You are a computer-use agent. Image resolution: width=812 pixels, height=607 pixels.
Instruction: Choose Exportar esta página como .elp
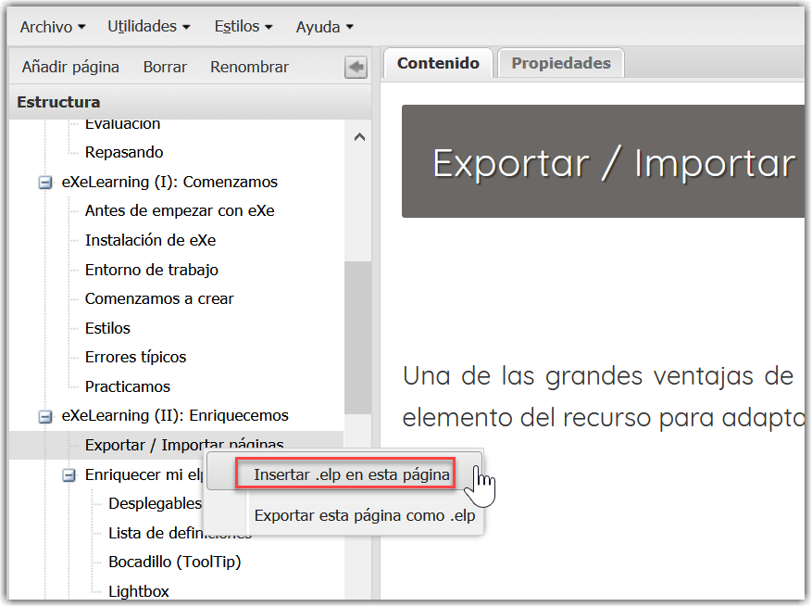point(364,516)
